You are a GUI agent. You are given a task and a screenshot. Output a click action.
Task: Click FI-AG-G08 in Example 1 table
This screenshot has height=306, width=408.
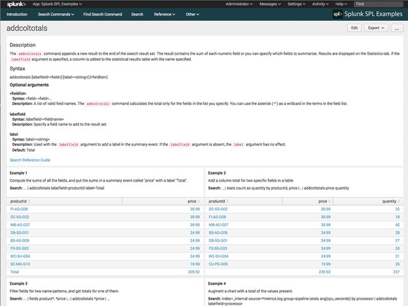click(19, 209)
